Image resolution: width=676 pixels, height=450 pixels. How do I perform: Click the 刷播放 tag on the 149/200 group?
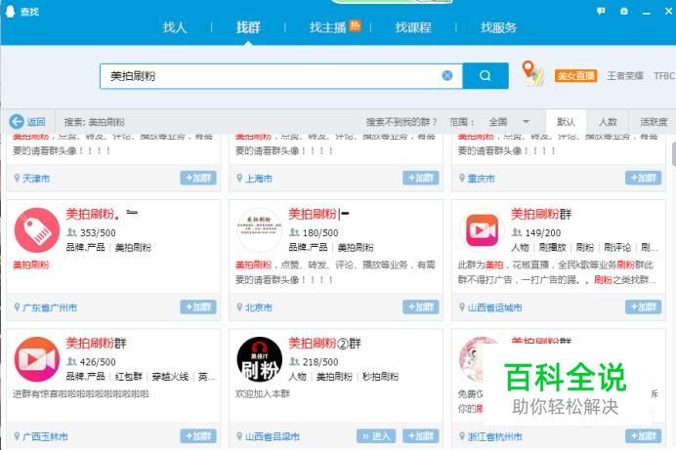click(x=552, y=247)
